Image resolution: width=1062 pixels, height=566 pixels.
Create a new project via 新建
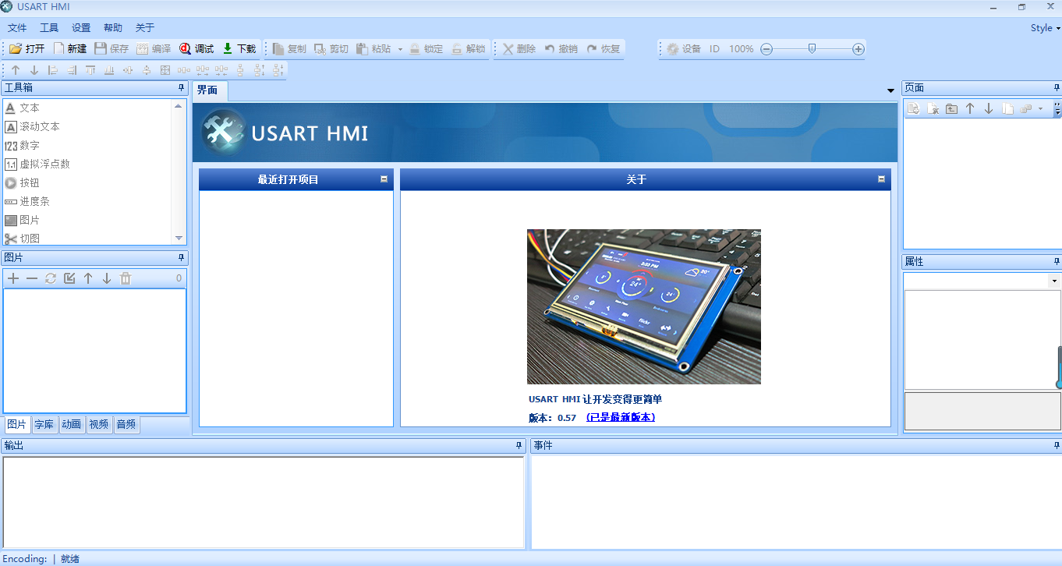point(70,48)
